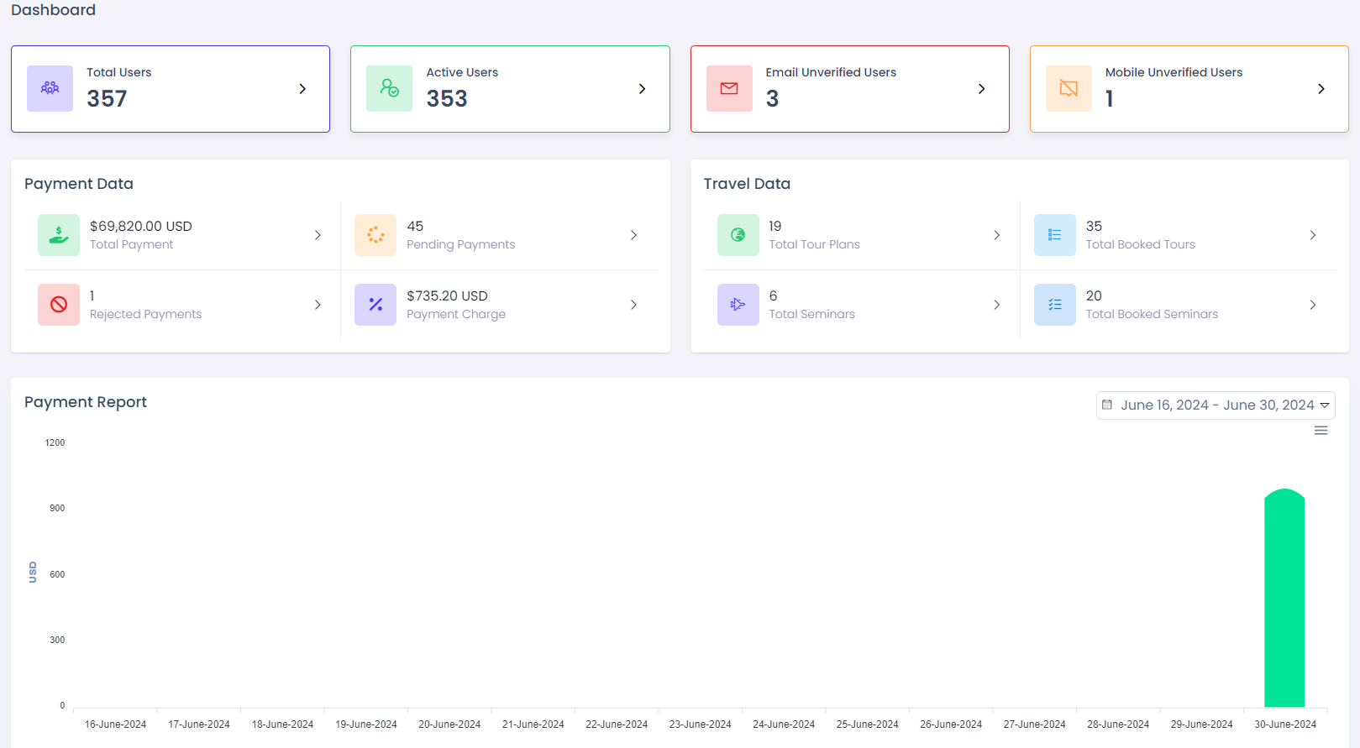This screenshot has width=1360, height=748.
Task: Click the Pending Payments label
Action: click(x=461, y=244)
